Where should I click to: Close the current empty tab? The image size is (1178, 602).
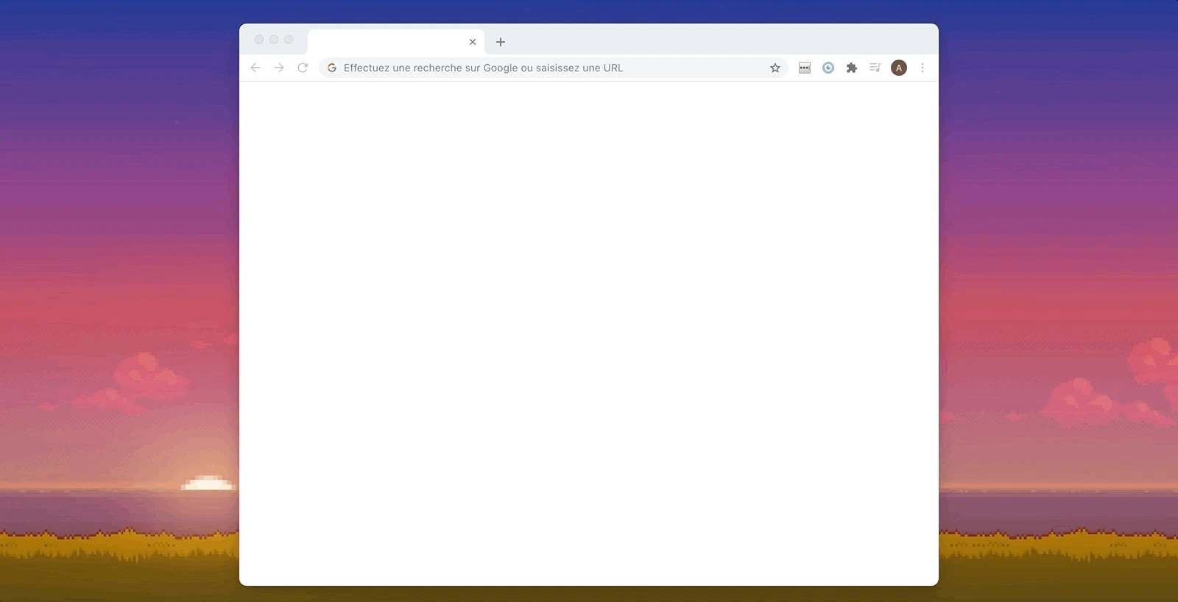point(473,42)
